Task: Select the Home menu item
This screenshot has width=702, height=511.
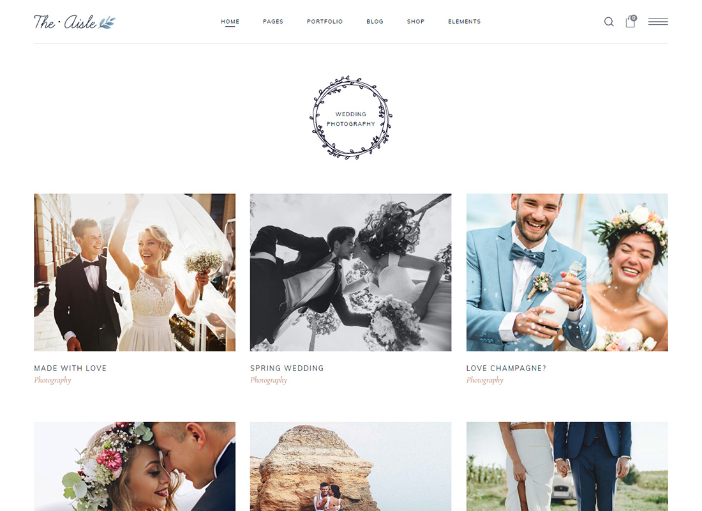Action: [230, 22]
